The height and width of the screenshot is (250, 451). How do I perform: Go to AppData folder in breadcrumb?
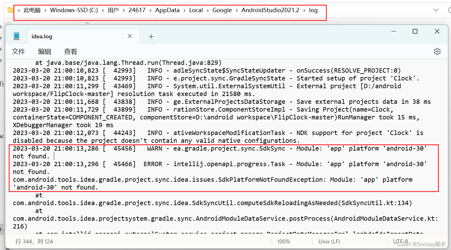pyautogui.click(x=167, y=10)
